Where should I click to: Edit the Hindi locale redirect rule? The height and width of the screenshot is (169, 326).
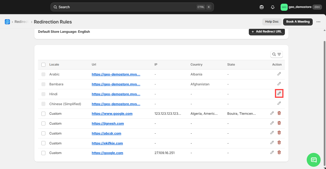tap(279, 94)
